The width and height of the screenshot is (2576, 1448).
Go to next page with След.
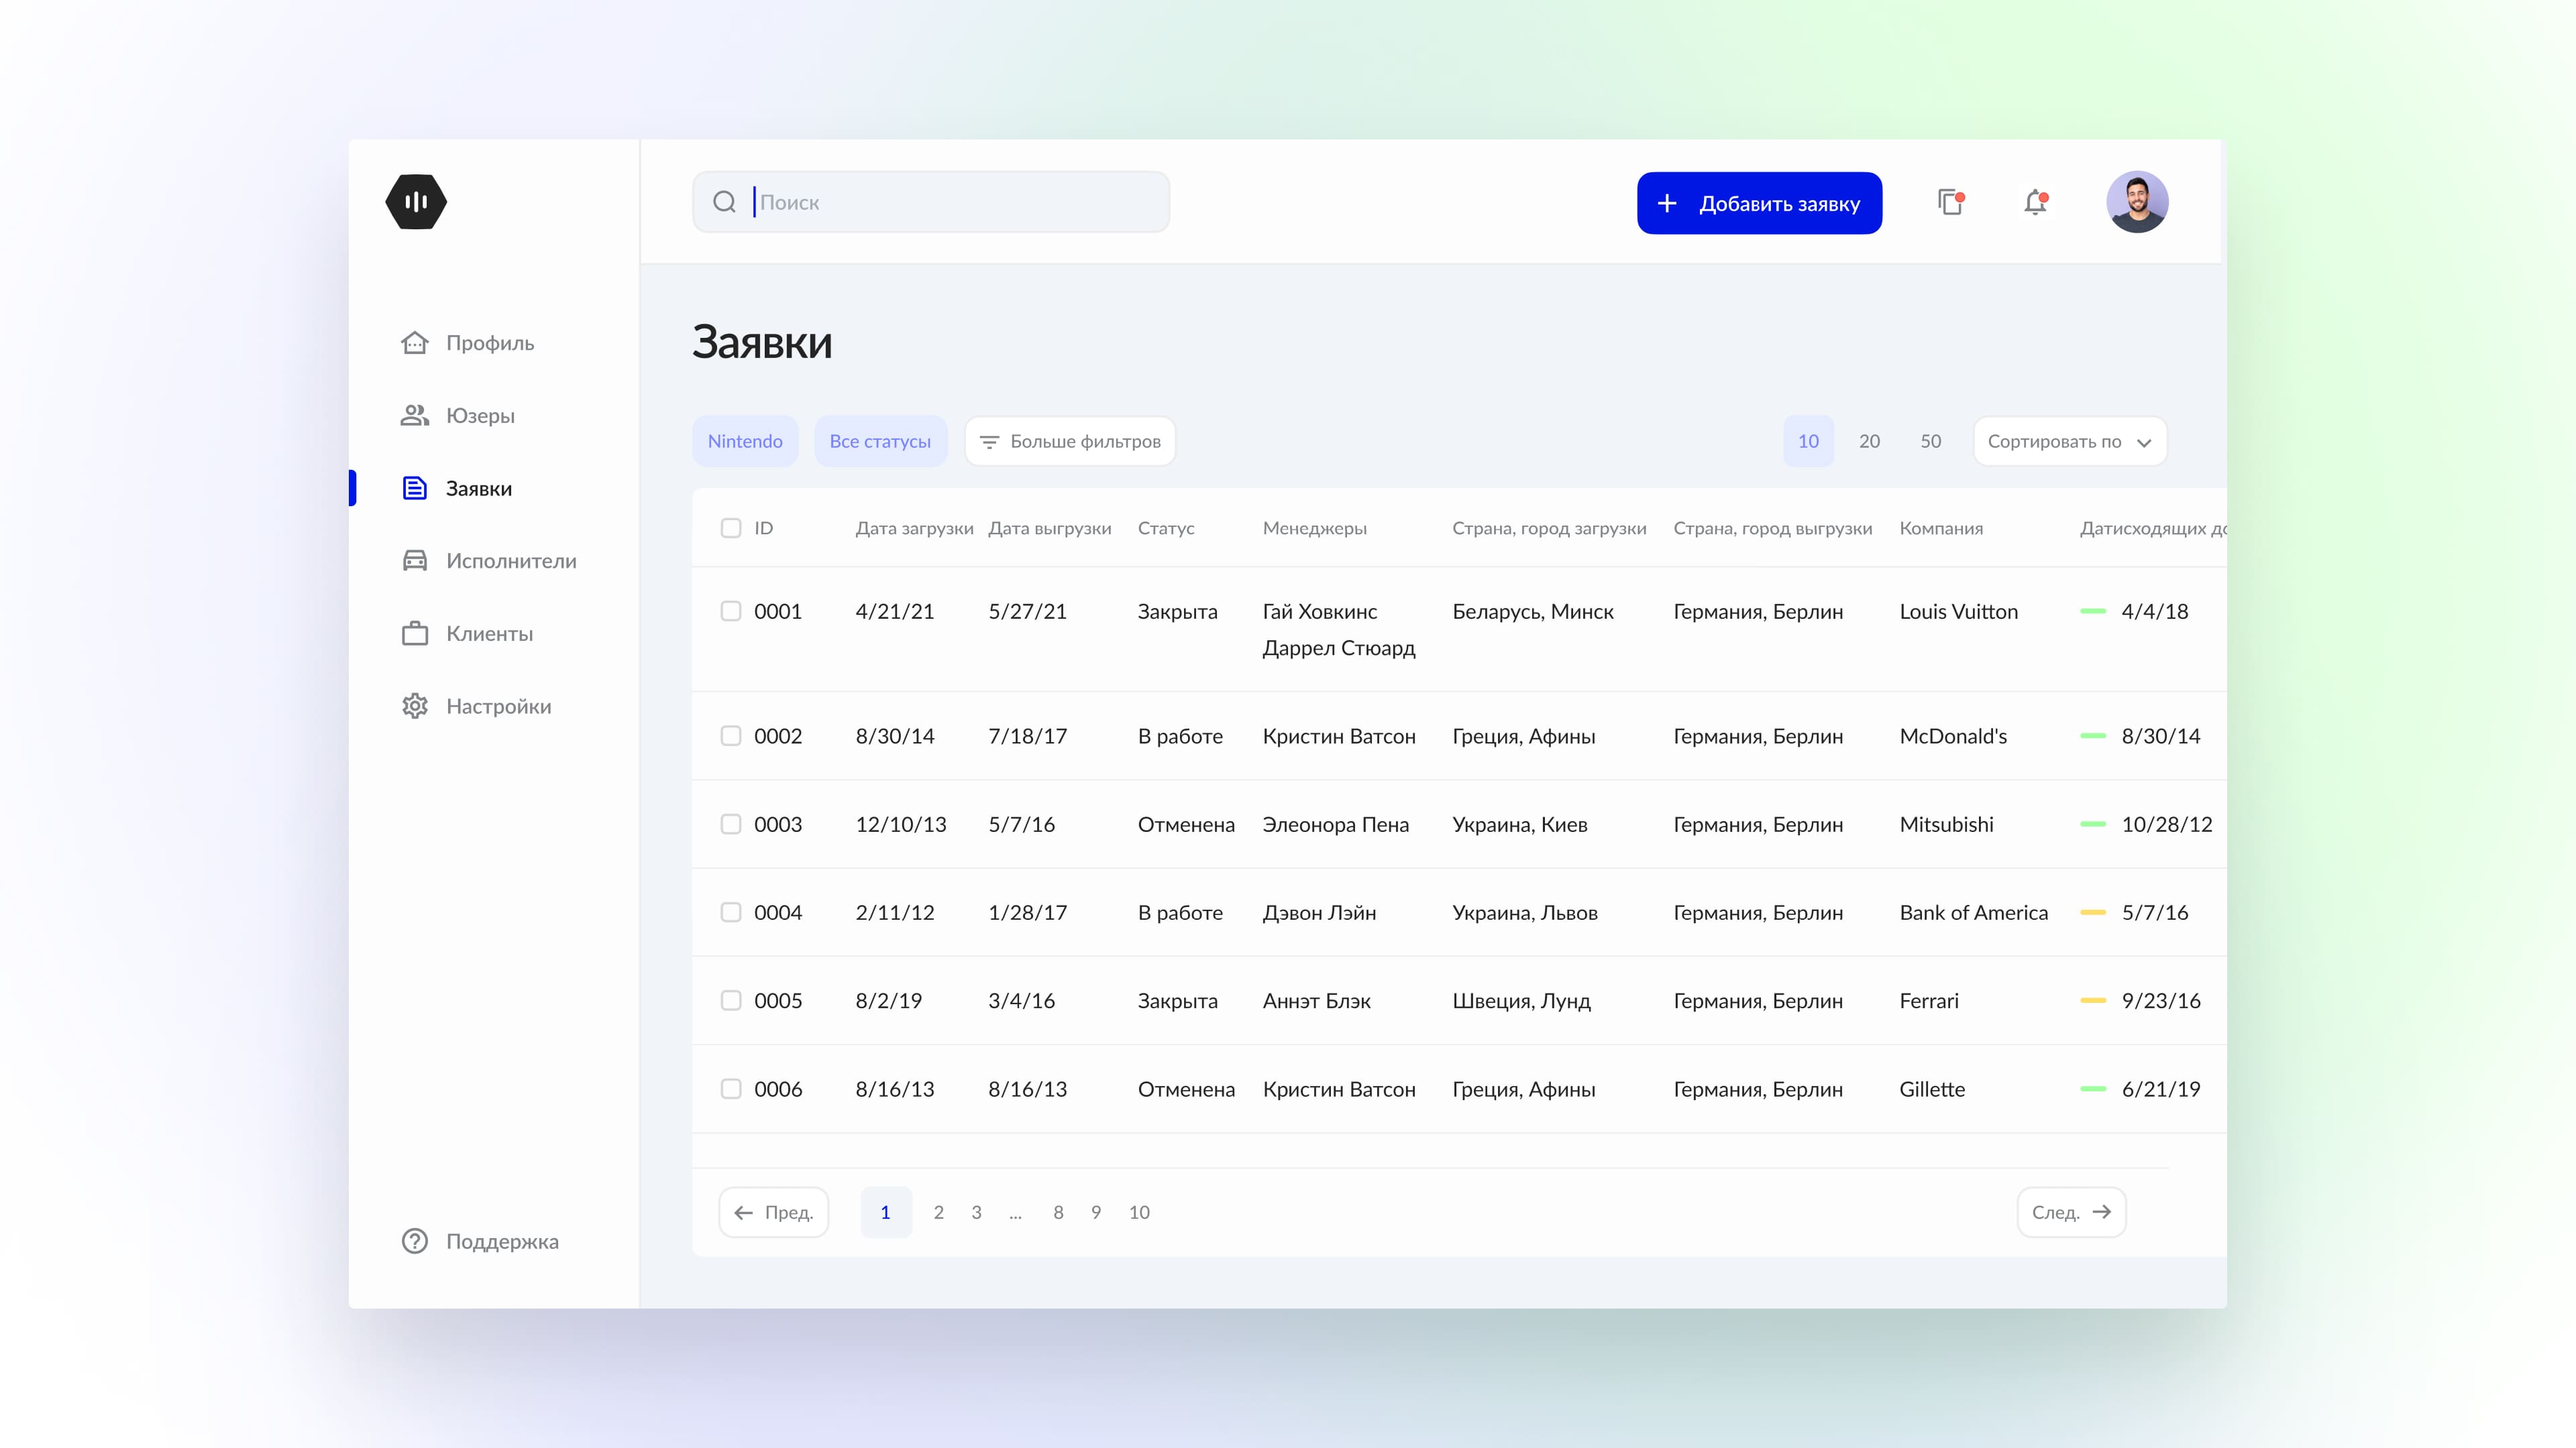[2071, 1212]
